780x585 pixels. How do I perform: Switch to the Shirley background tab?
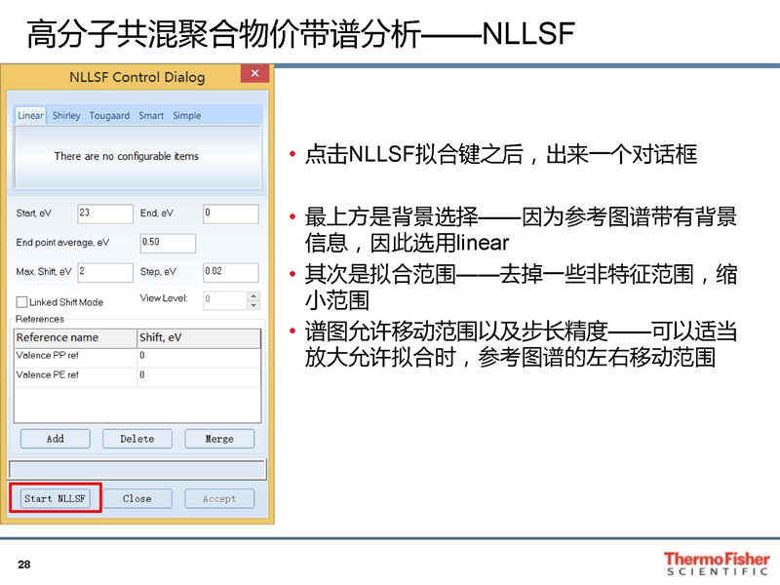[66, 115]
